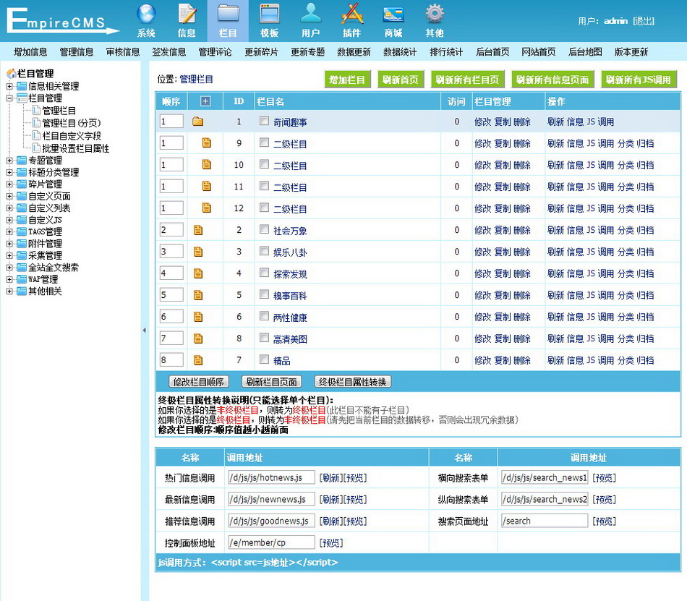This screenshot has height=601, width=687.
Task: Click the 终极栏目属性转换 button
Action: 353,382
